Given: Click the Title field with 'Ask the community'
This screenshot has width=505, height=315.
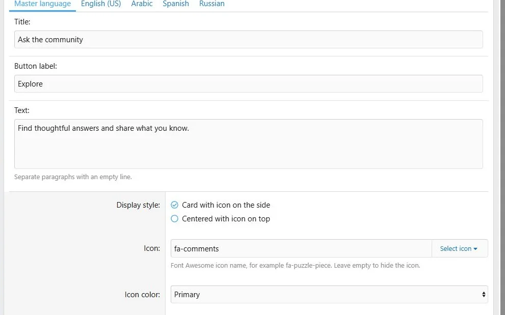Looking at the screenshot, I should [x=248, y=40].
